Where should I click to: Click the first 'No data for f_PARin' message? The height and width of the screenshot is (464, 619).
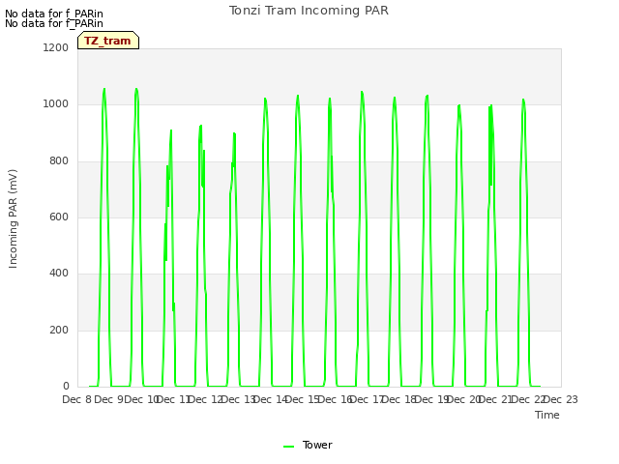[x=54, y=14]
